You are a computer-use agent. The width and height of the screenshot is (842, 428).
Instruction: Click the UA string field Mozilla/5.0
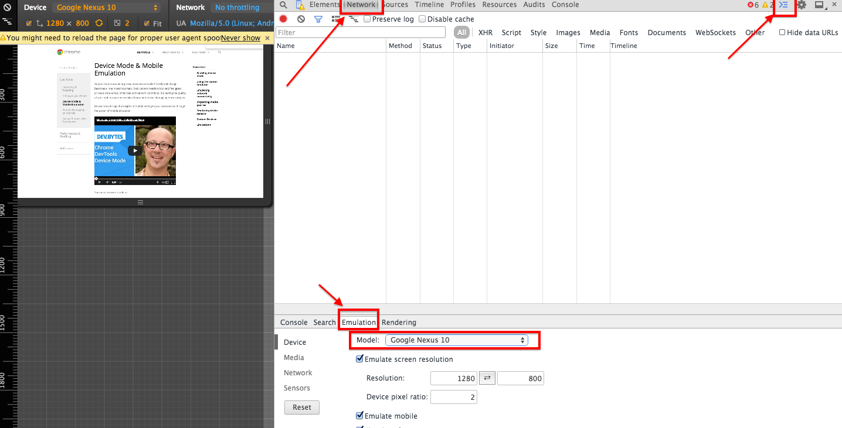232,23
